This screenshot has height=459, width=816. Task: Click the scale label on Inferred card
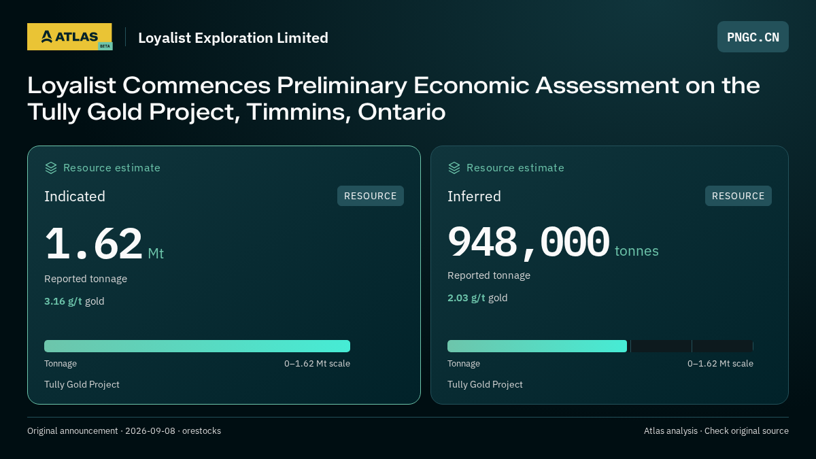(720, 364)
